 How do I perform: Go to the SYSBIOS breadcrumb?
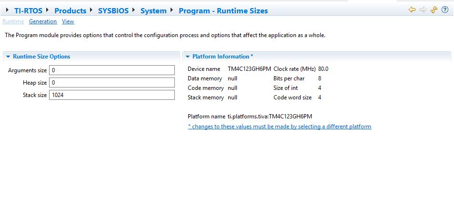(113, 10)
